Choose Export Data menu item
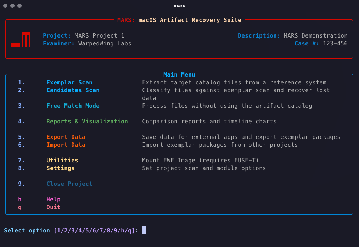Viewport: 359px width, 247px height. pos(66,137)
